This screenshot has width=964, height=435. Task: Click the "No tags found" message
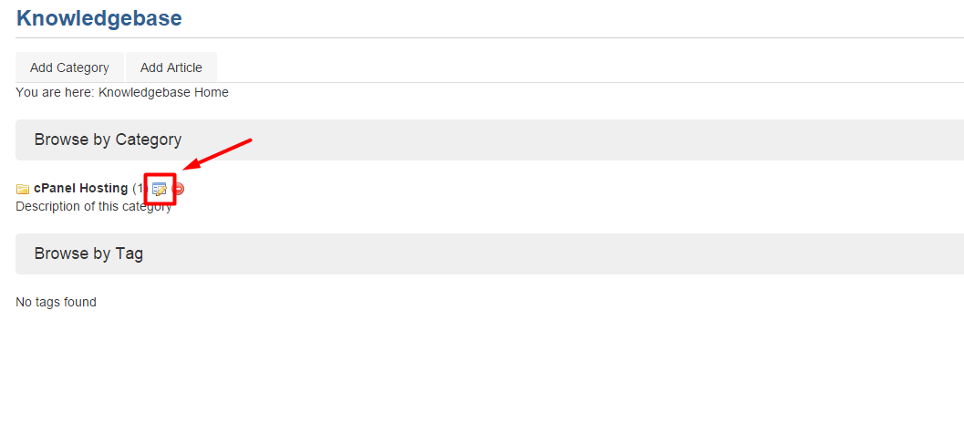56,302
